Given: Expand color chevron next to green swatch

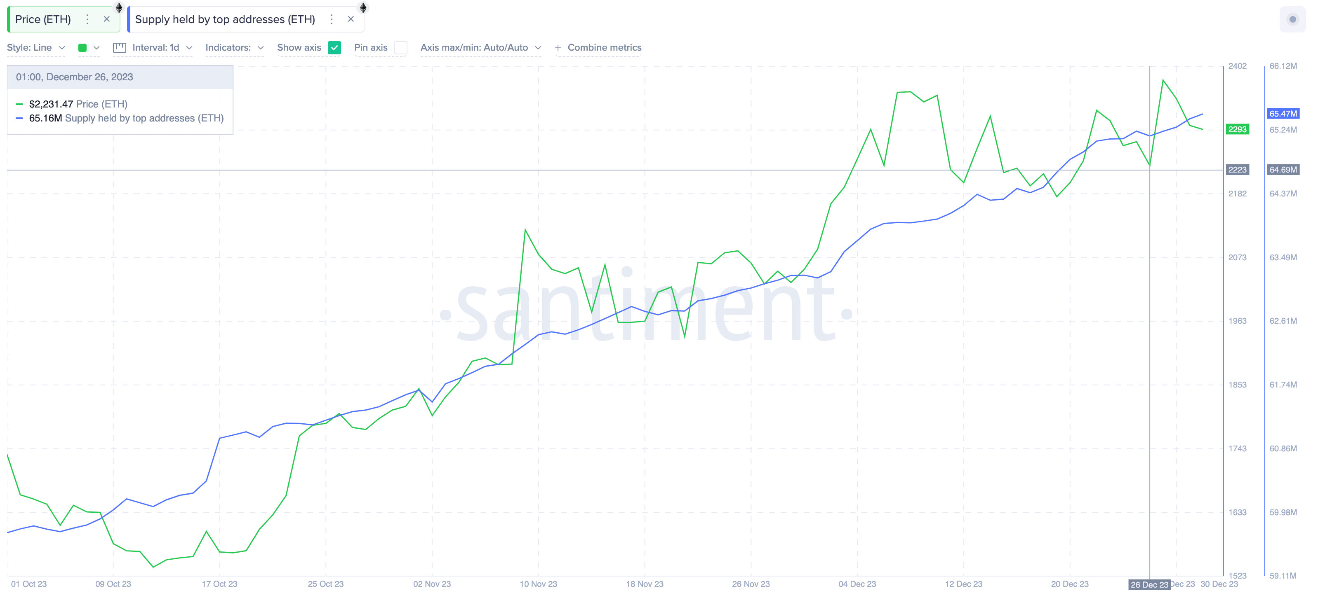Looking at the screenshot, I should point(96,47).
